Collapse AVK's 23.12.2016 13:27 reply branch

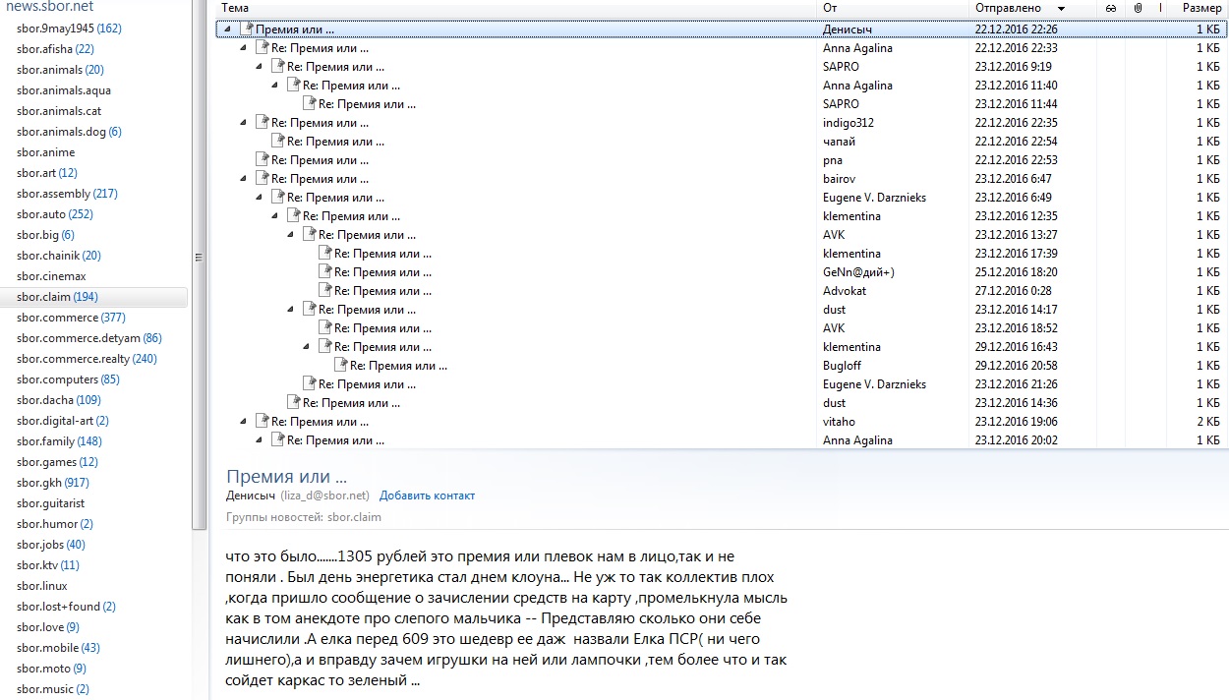click(x=291, y=235)
